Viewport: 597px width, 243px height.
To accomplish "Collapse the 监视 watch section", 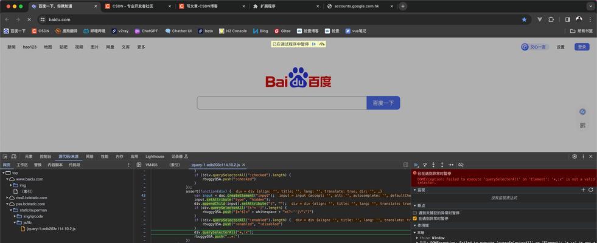I will [416, 190].
